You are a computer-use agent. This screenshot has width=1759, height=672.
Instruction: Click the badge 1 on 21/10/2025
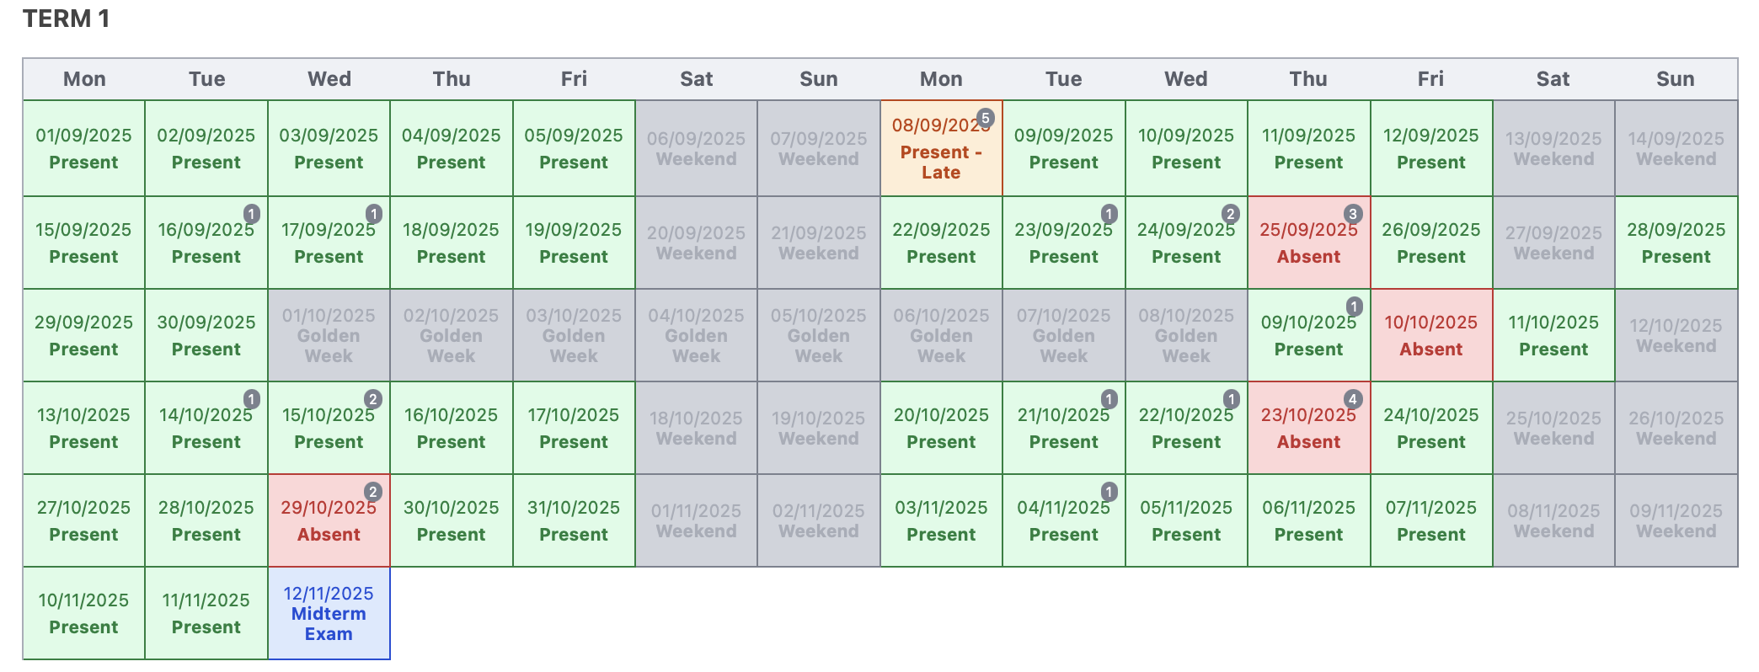point(1109,399)
